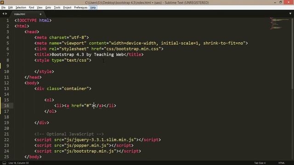Click the closing head tag on line 11
Viewport: 294px width, 165px height.
(x=33, y=77)
